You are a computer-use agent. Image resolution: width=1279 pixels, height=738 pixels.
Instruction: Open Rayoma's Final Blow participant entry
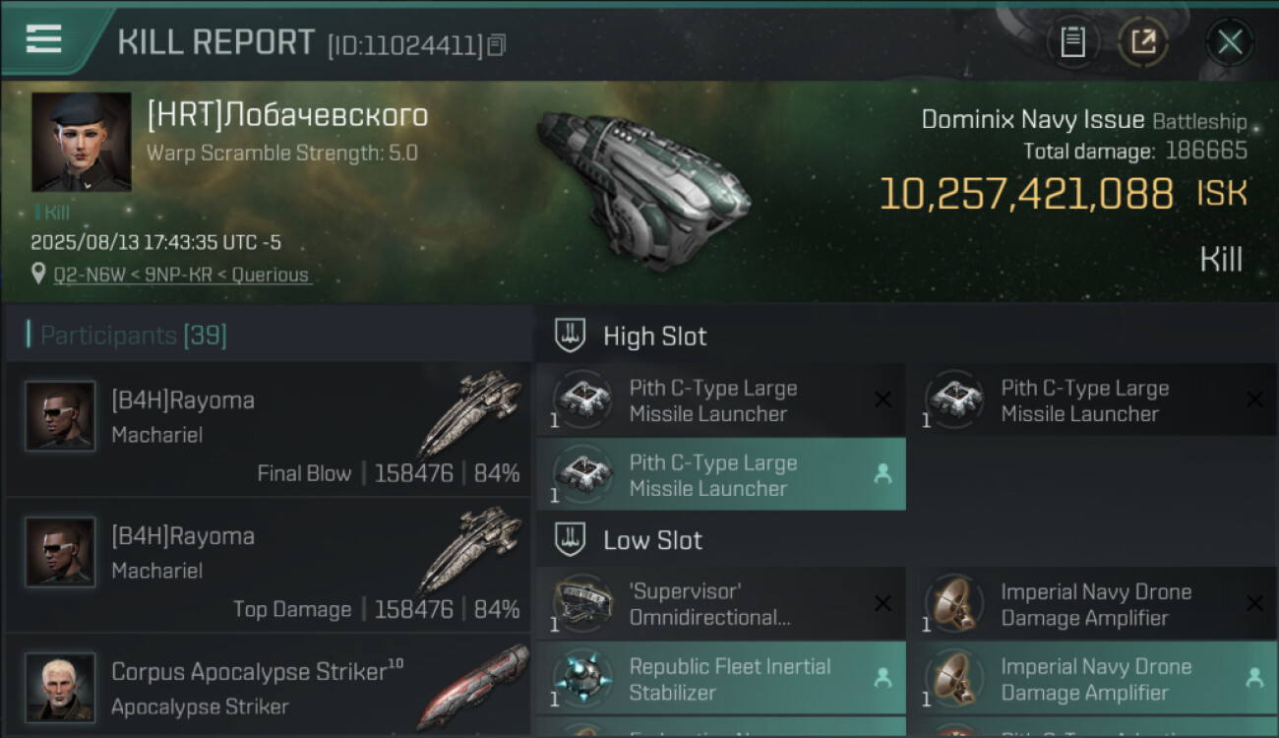[268, 430]
